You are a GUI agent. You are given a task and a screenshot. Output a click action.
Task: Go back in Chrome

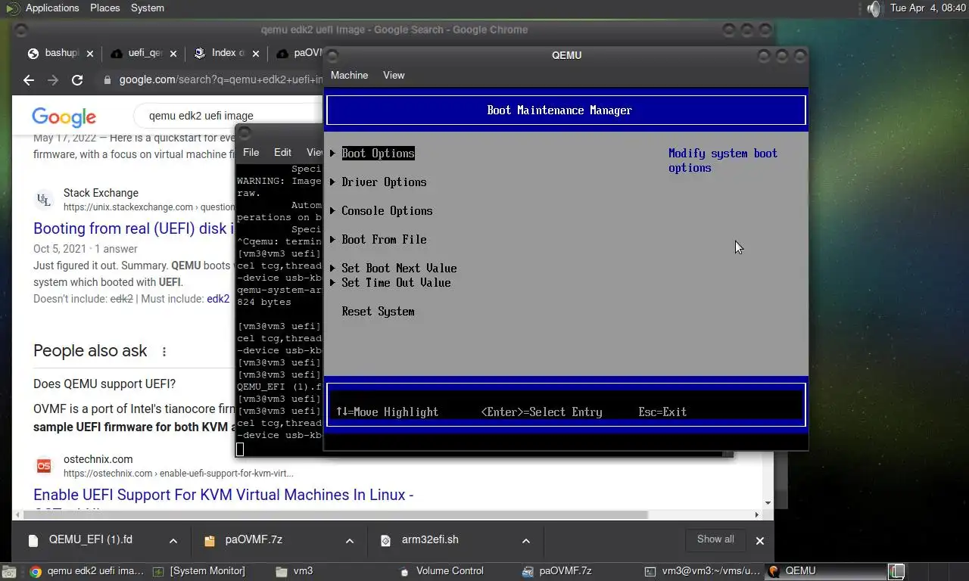point(29,79)
